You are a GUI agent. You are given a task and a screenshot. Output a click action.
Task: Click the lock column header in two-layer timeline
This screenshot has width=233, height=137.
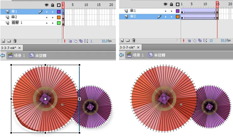pos(171,4)
